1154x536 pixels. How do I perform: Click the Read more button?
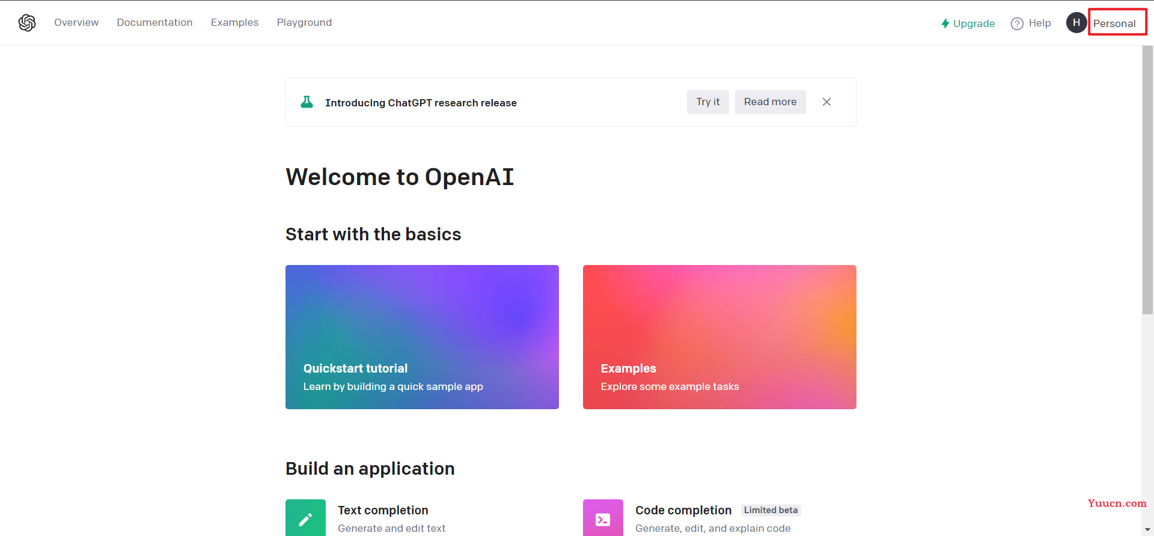click(x=770, y=102)
